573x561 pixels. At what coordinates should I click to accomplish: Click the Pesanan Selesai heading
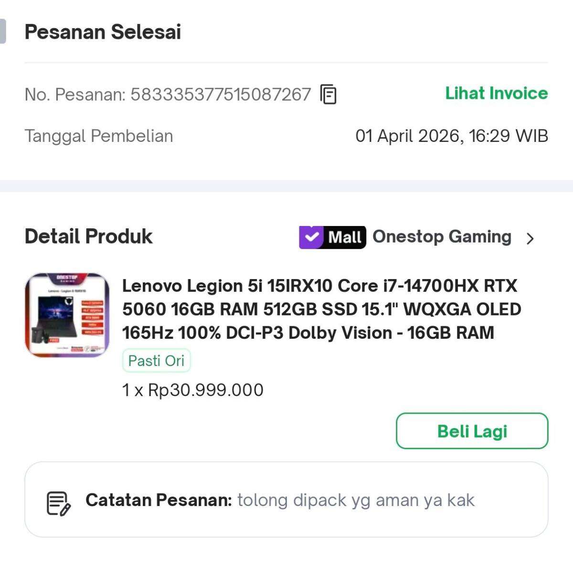pos(103,32)
